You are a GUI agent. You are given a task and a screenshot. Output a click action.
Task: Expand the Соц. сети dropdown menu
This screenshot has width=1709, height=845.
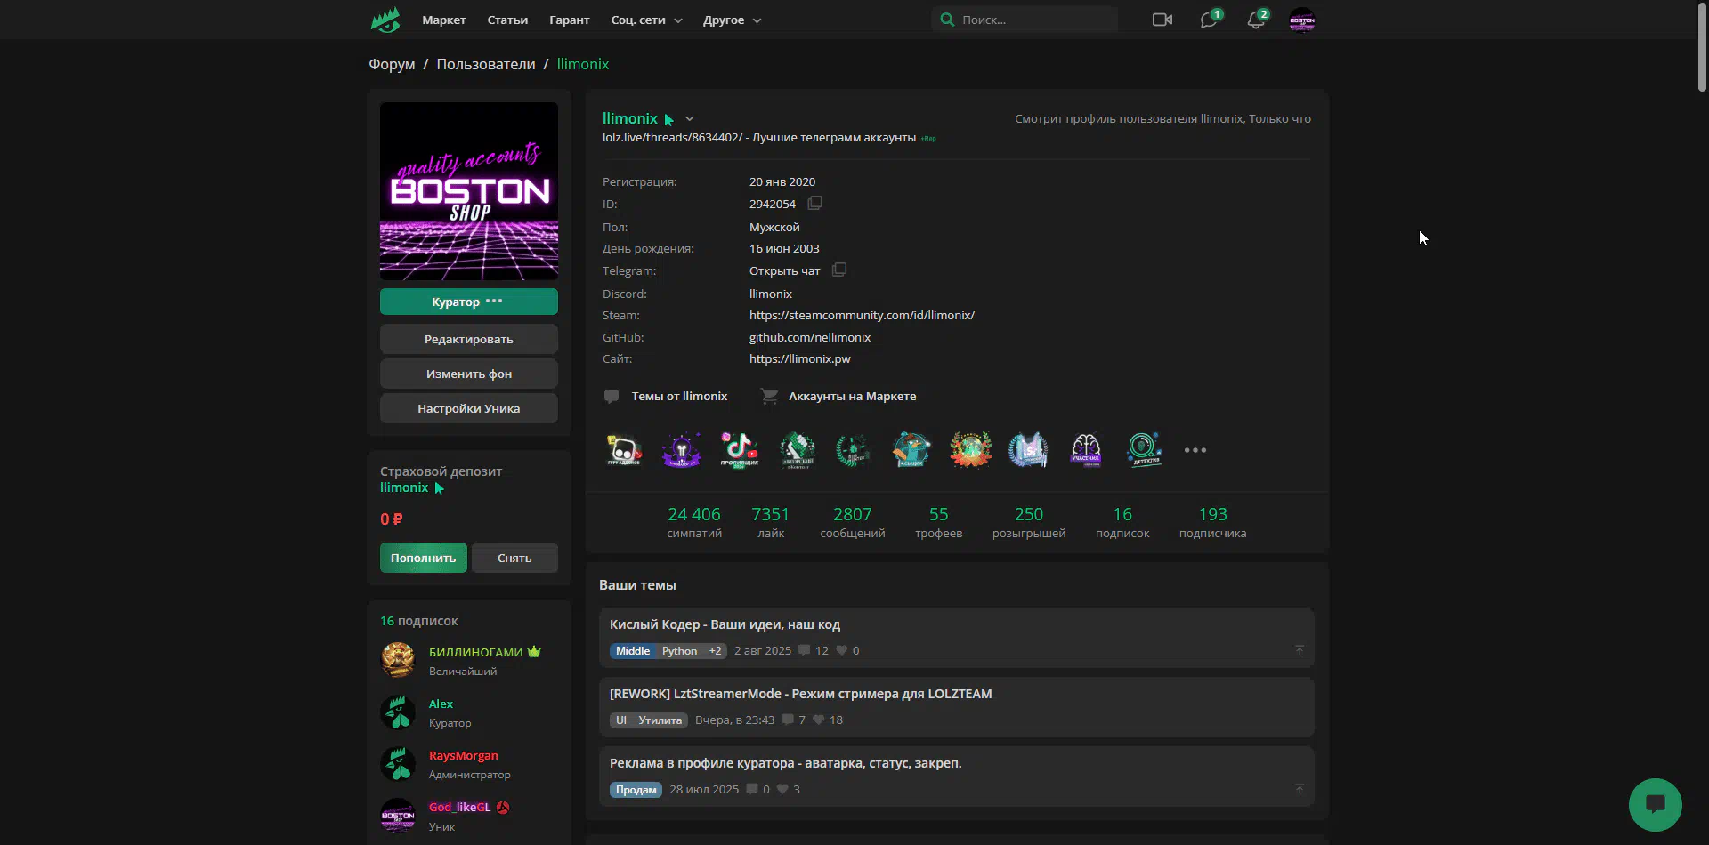coord(646,20)
